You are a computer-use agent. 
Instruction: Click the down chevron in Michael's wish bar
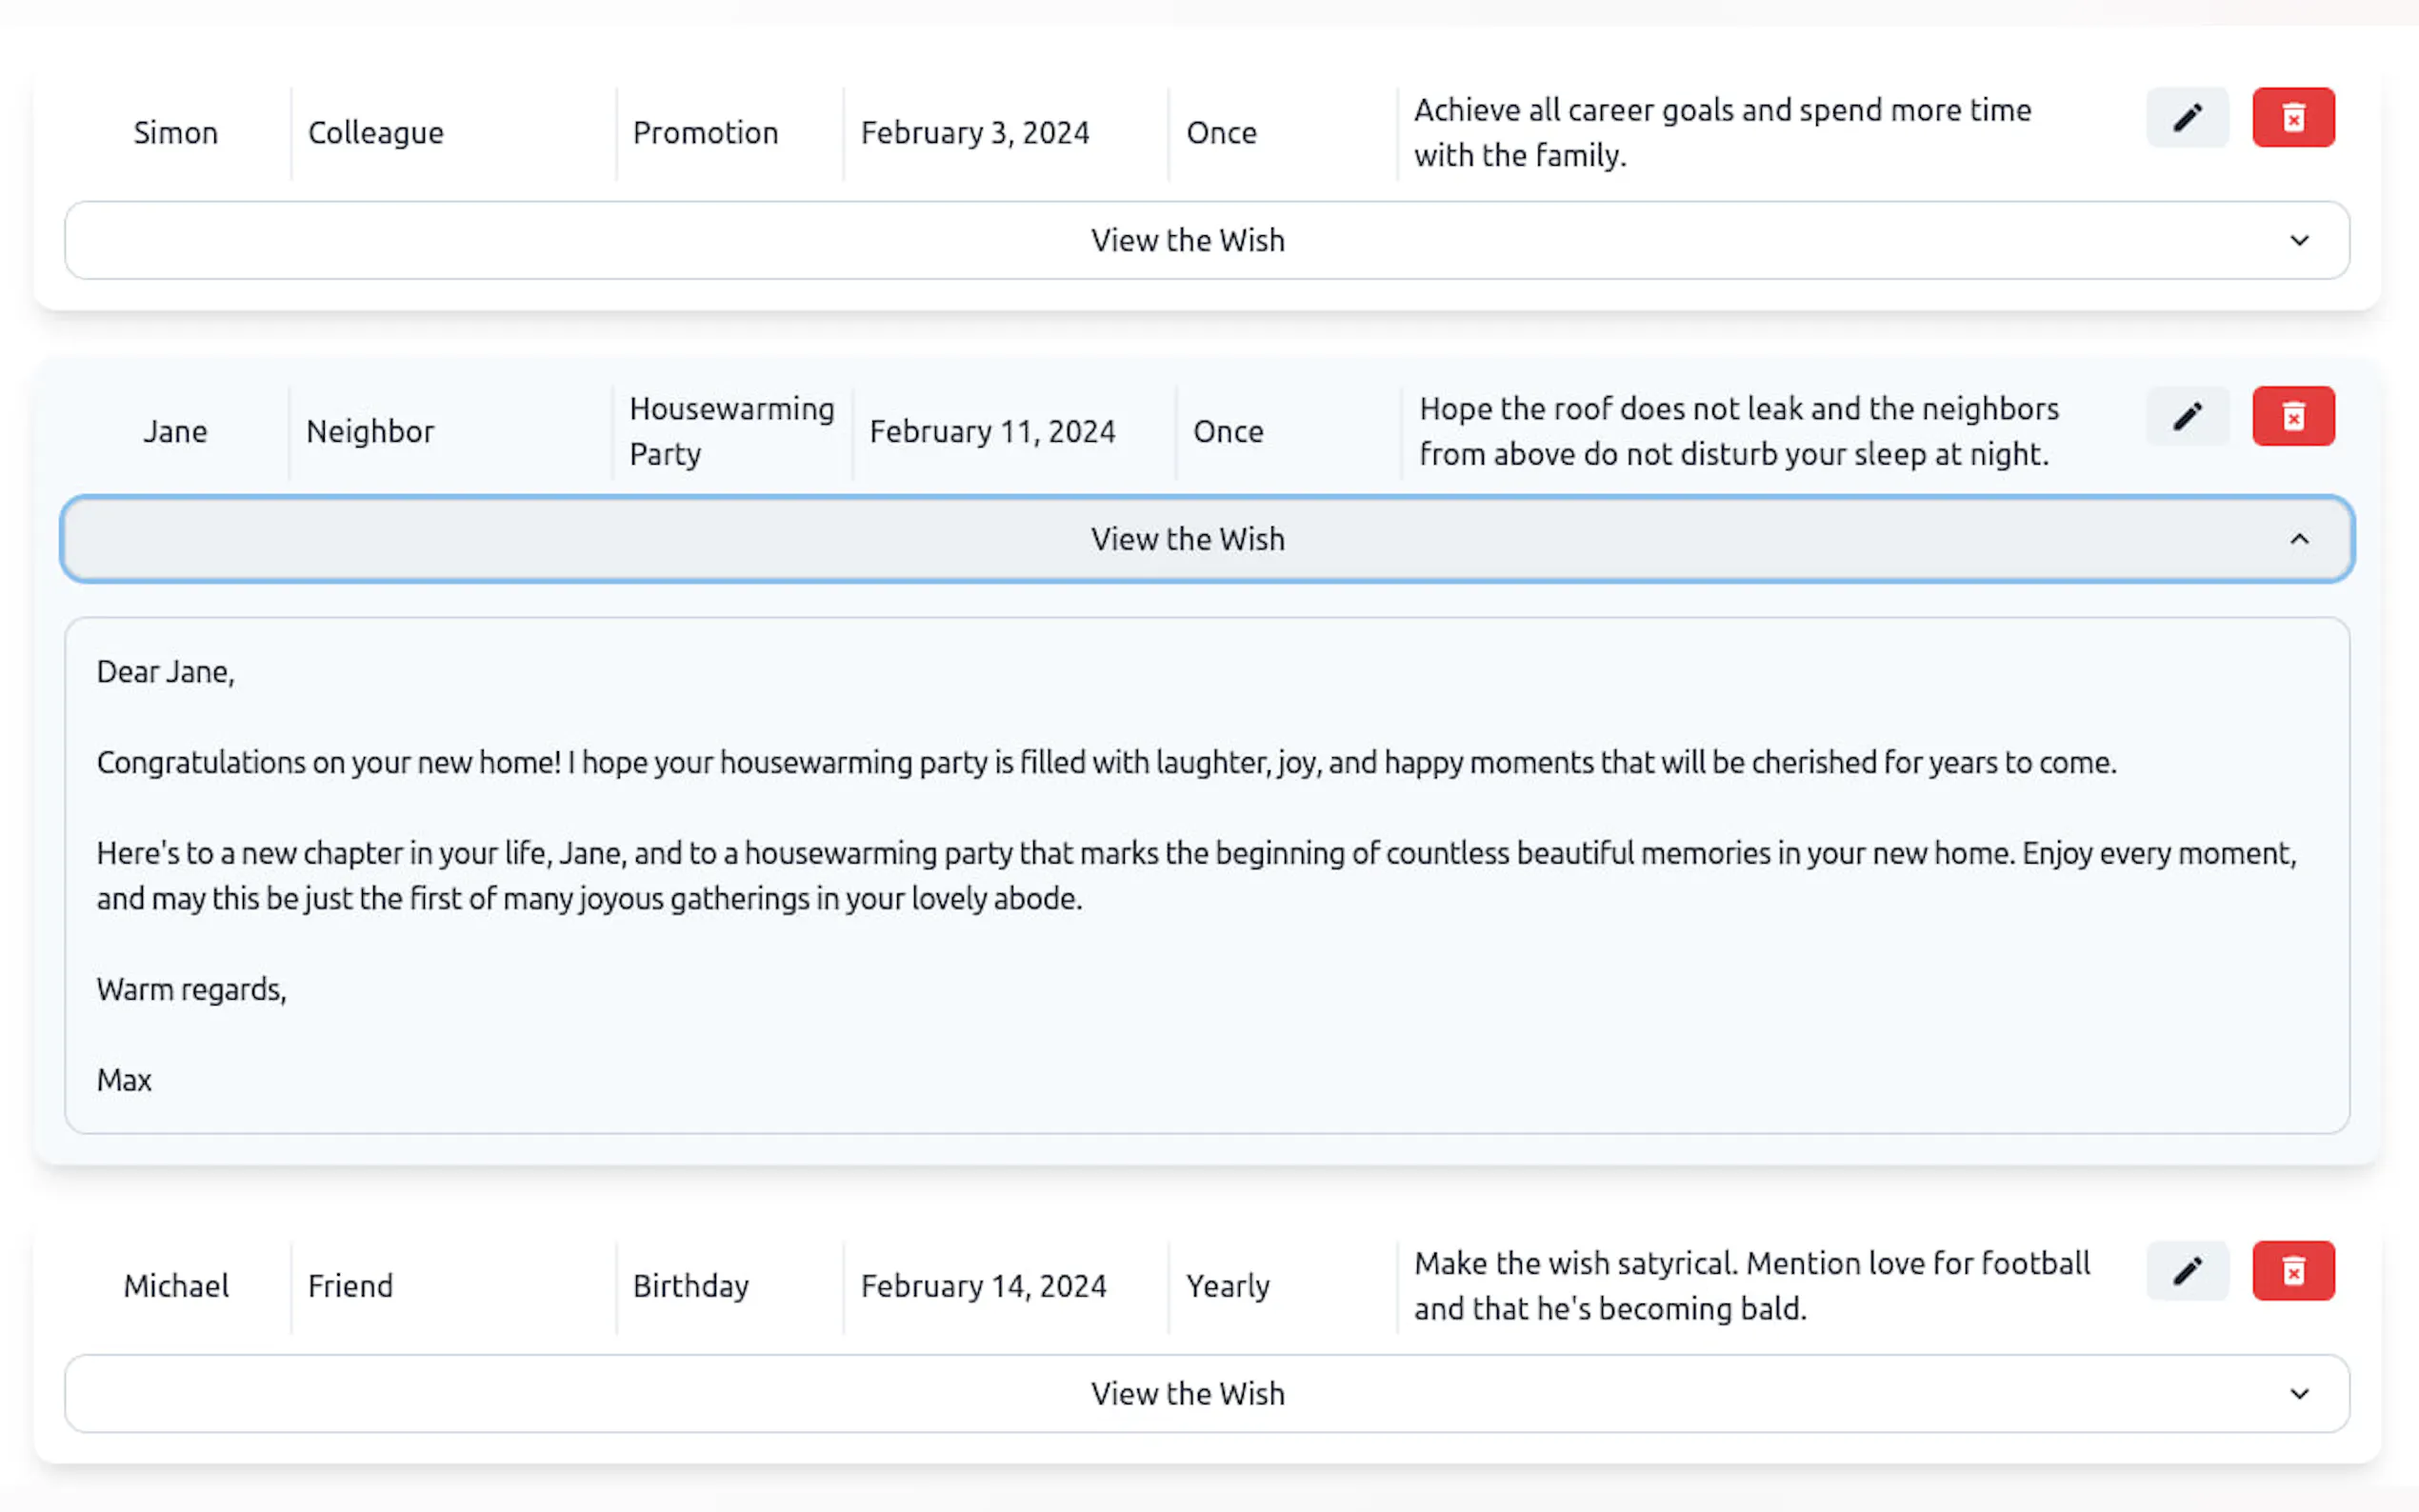pos(2299,1394)
